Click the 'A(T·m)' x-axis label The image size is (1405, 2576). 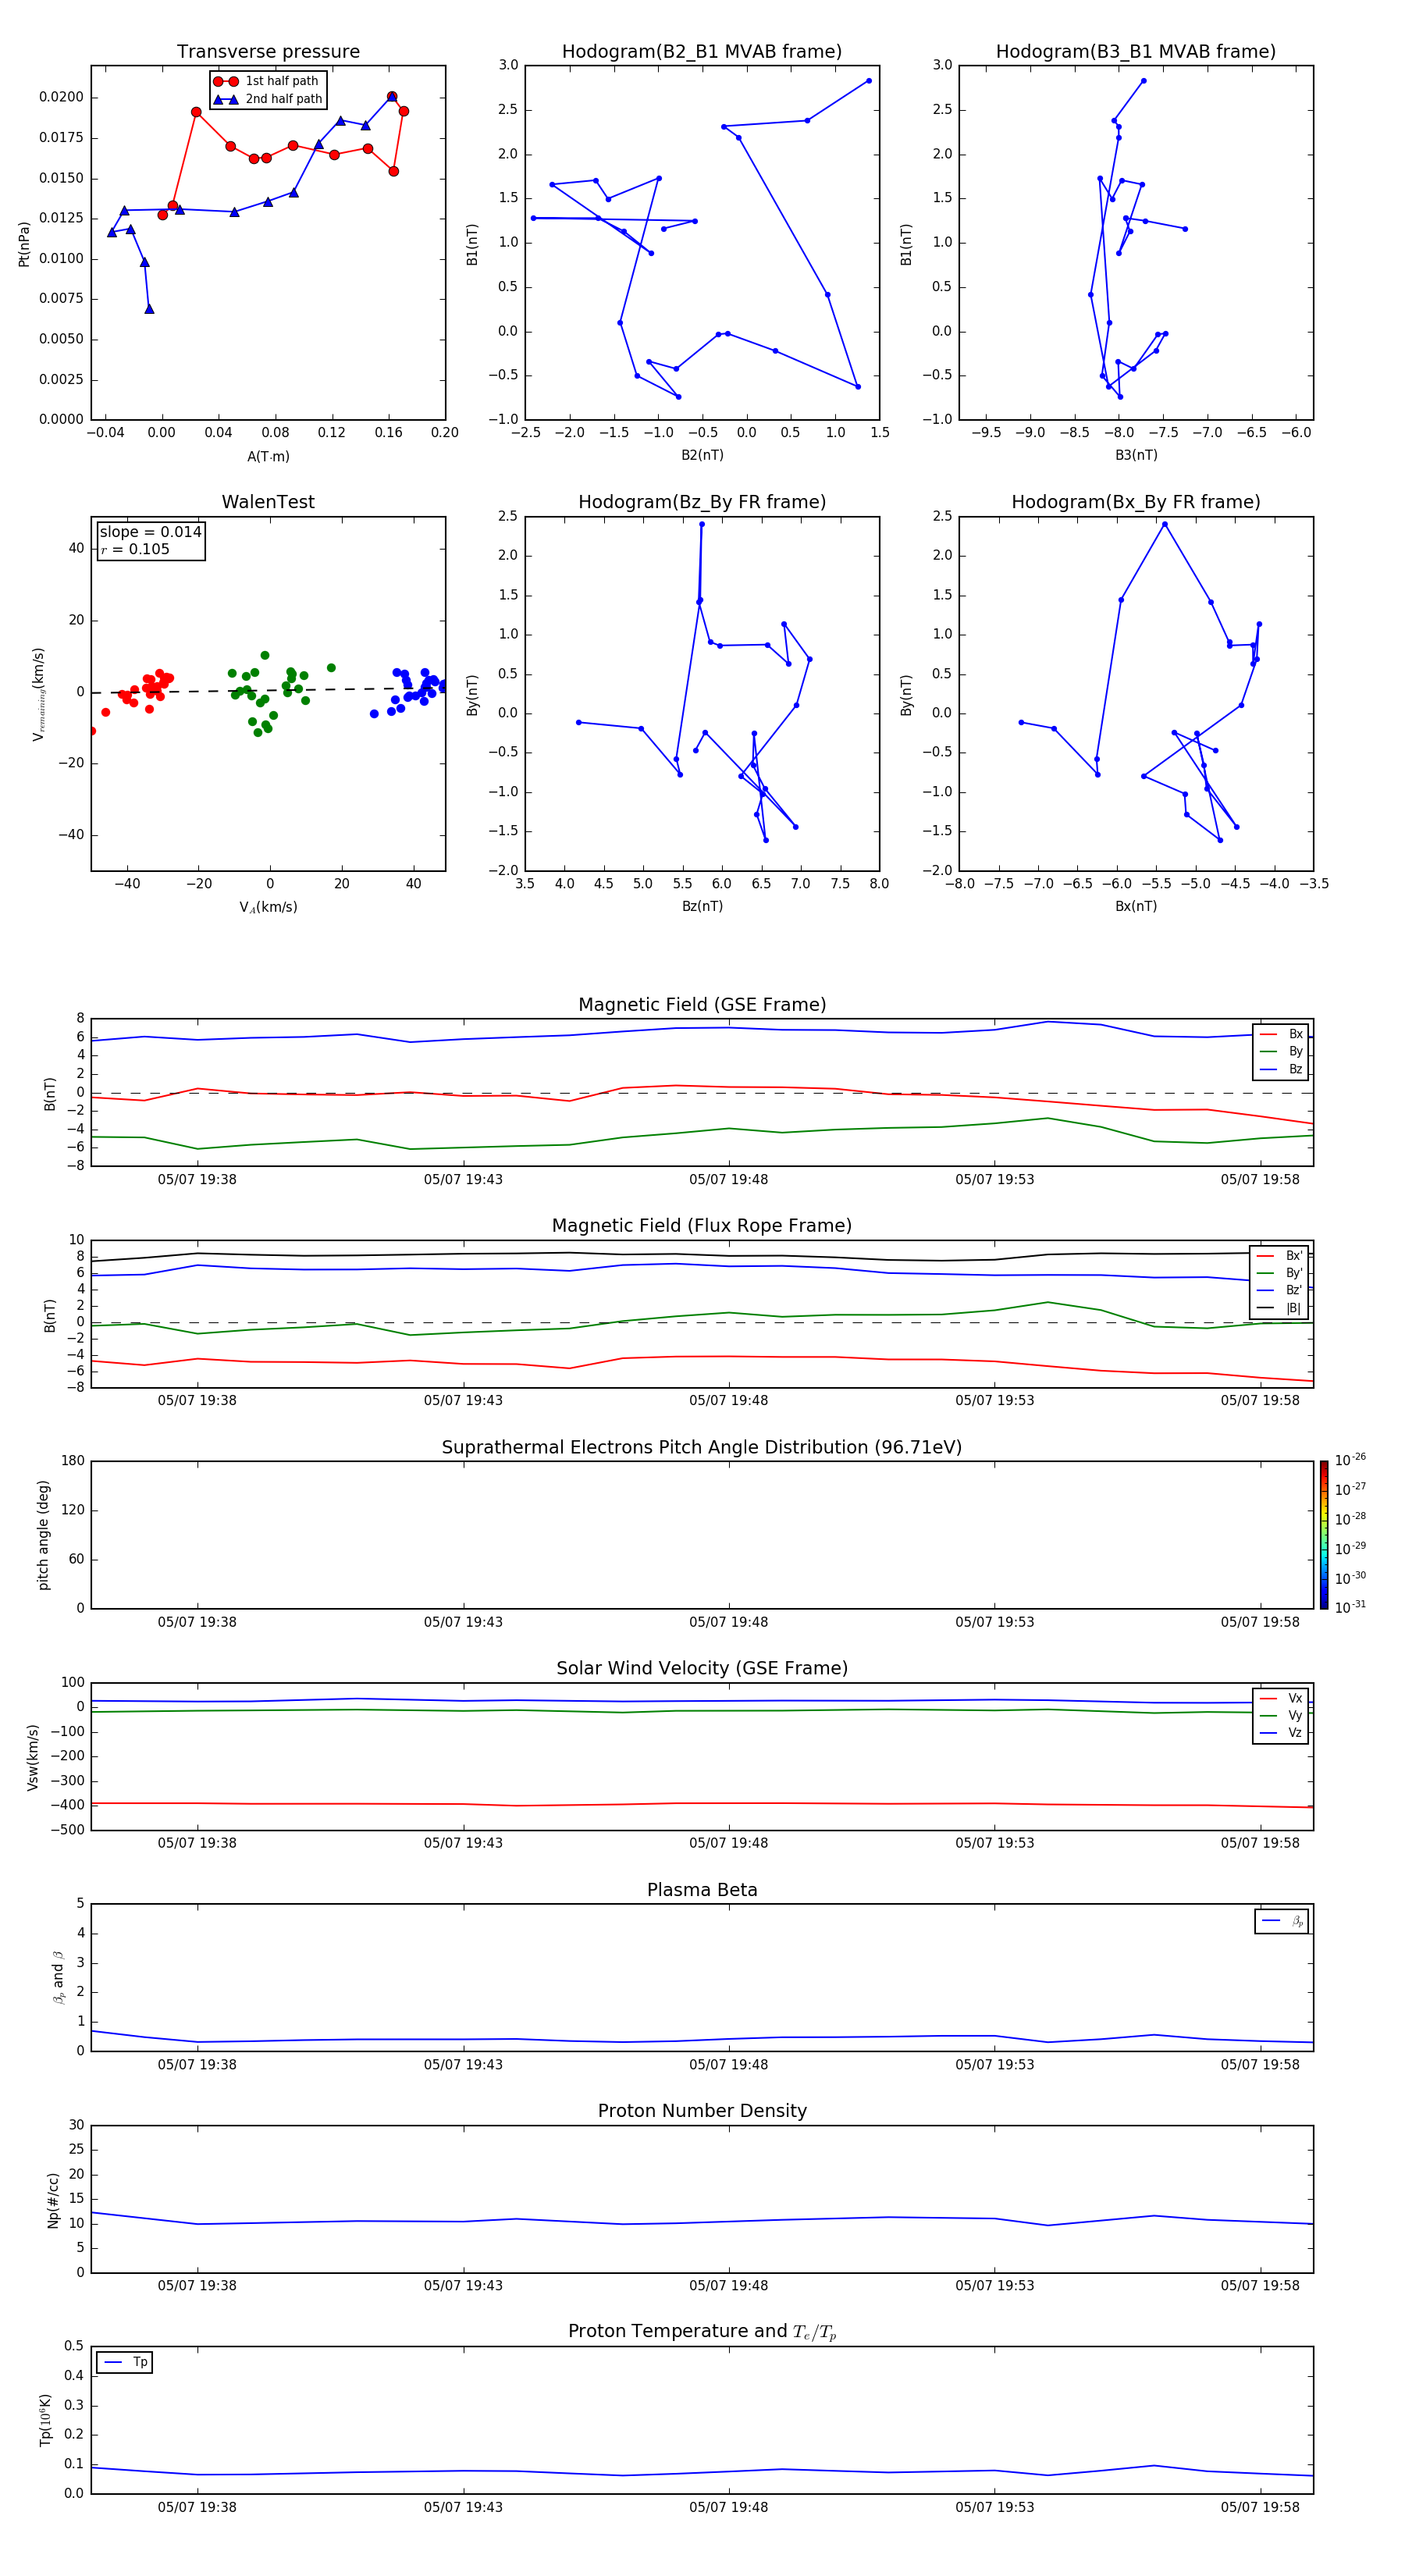(x=268, y=457)
